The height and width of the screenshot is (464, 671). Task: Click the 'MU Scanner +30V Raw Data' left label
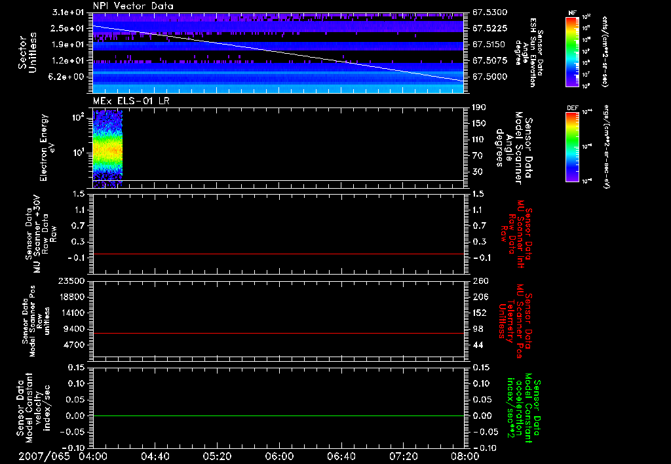(x=41, y=234)
